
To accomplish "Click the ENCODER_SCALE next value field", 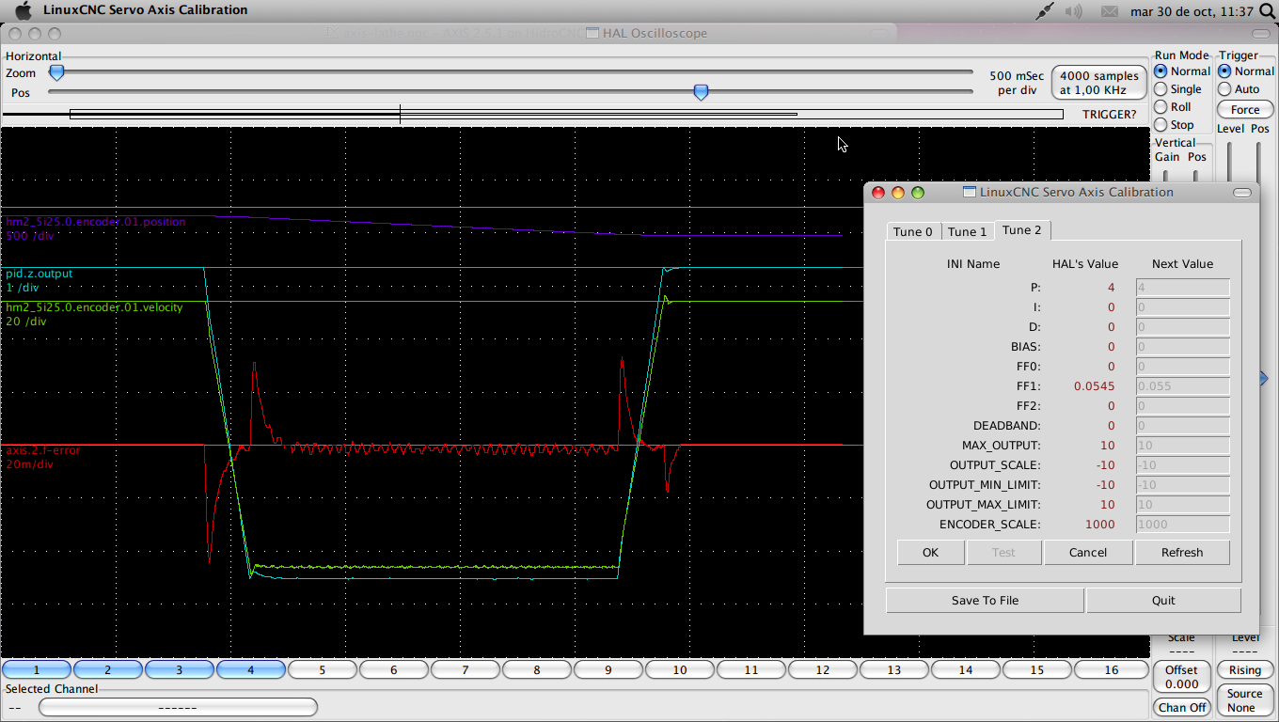I will tap(1182, 525).
